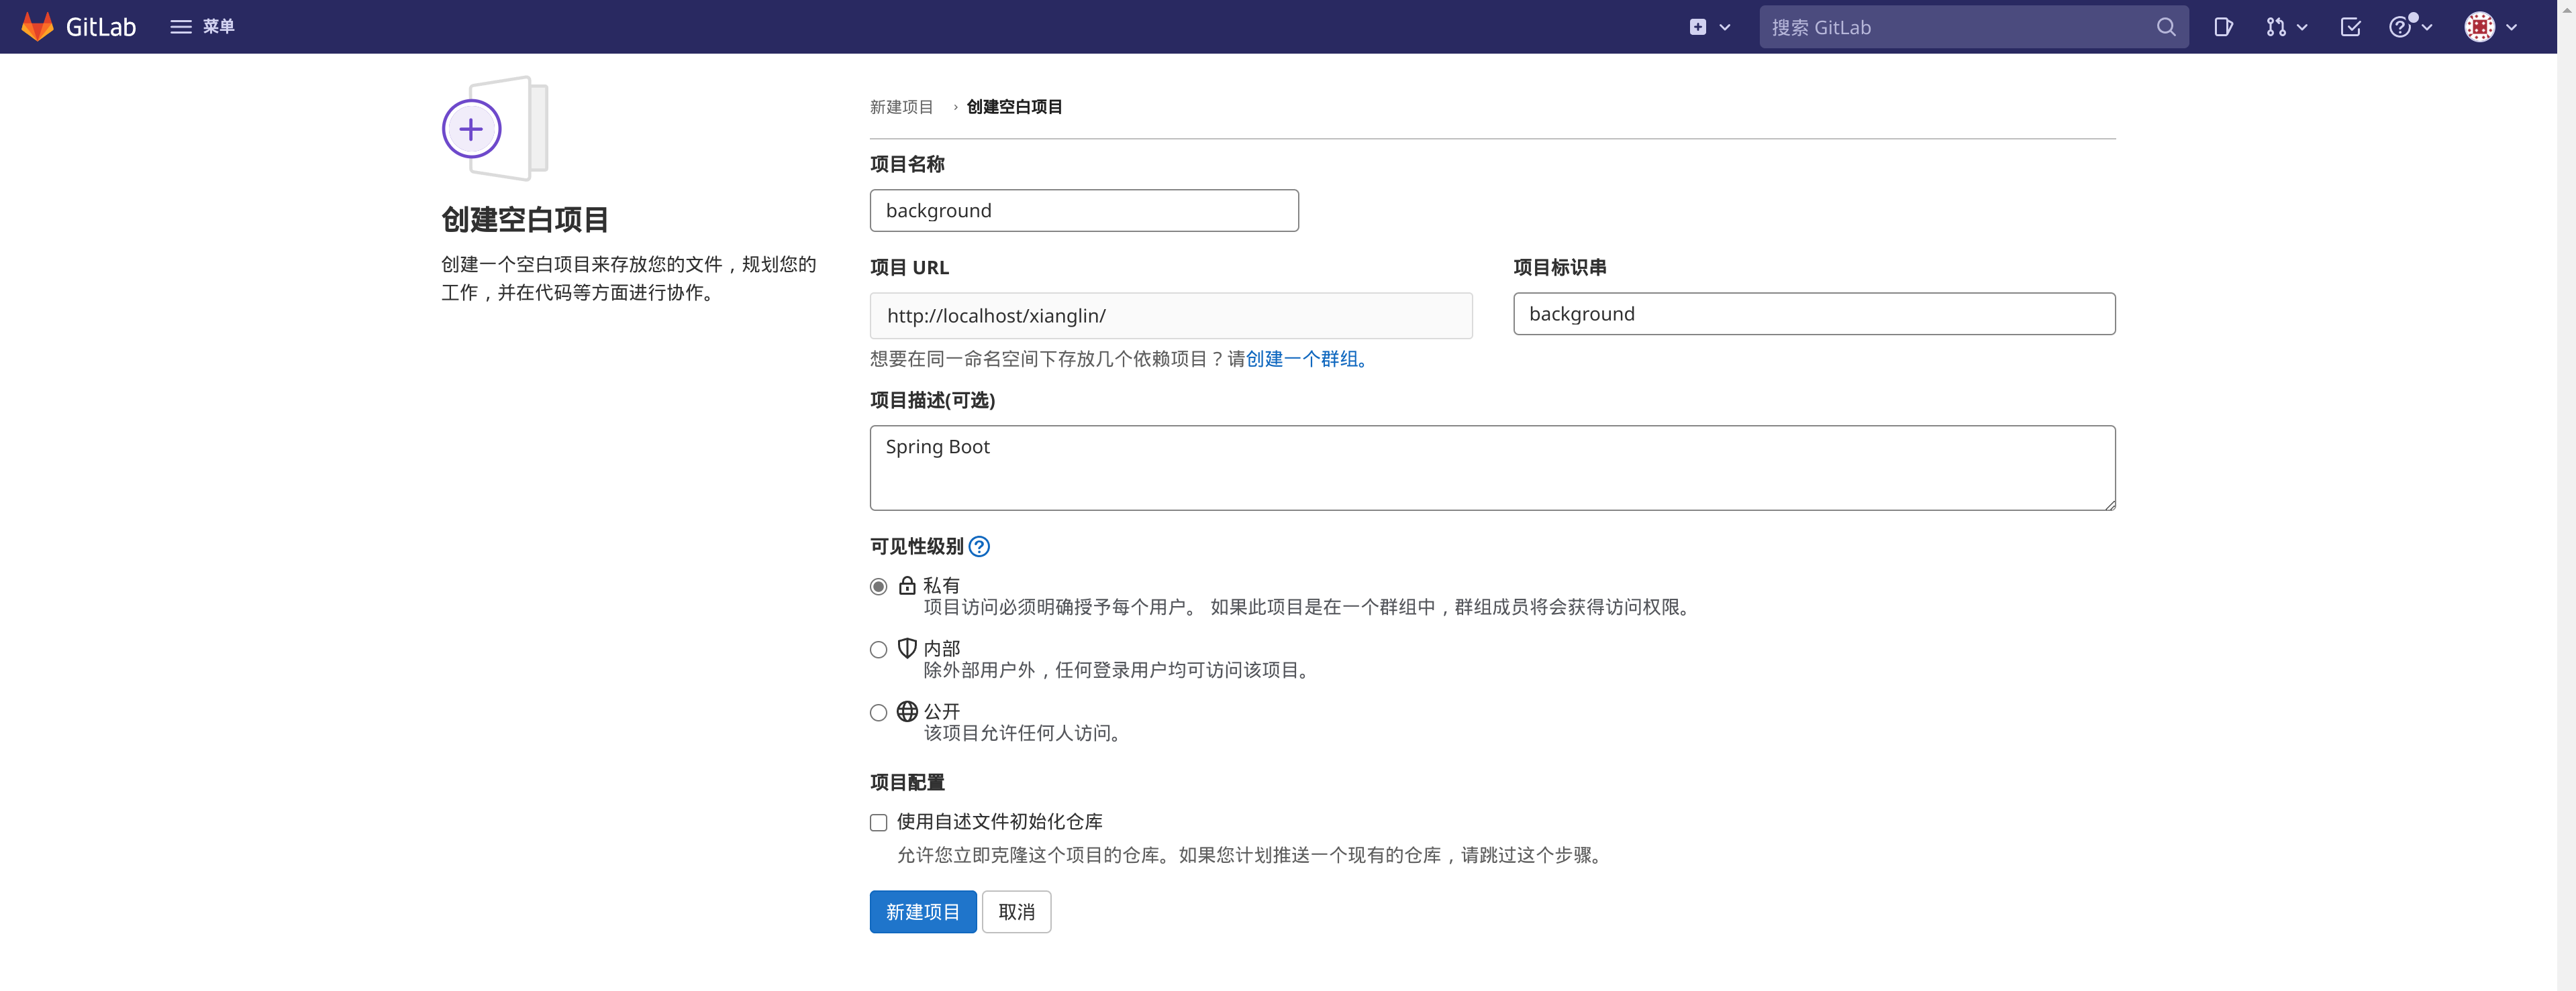
Task: Open the help question mark menu
Action: [2410, 27]
